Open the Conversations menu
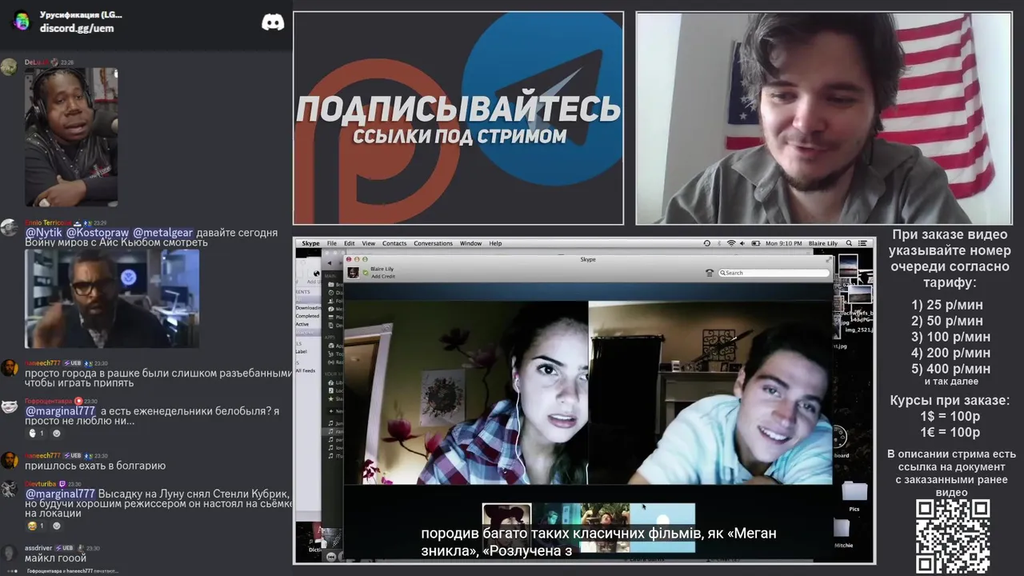The image size is (1024, 576). [433, 243]
